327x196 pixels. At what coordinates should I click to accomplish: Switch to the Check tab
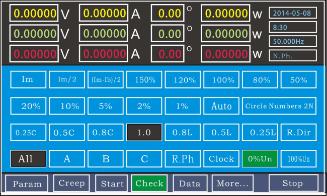pos(149,183)
